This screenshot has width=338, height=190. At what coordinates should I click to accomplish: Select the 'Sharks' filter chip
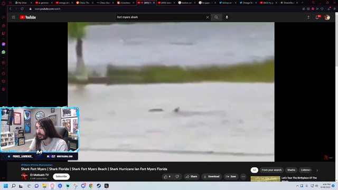pyautogui.click(x=291, y=170)
